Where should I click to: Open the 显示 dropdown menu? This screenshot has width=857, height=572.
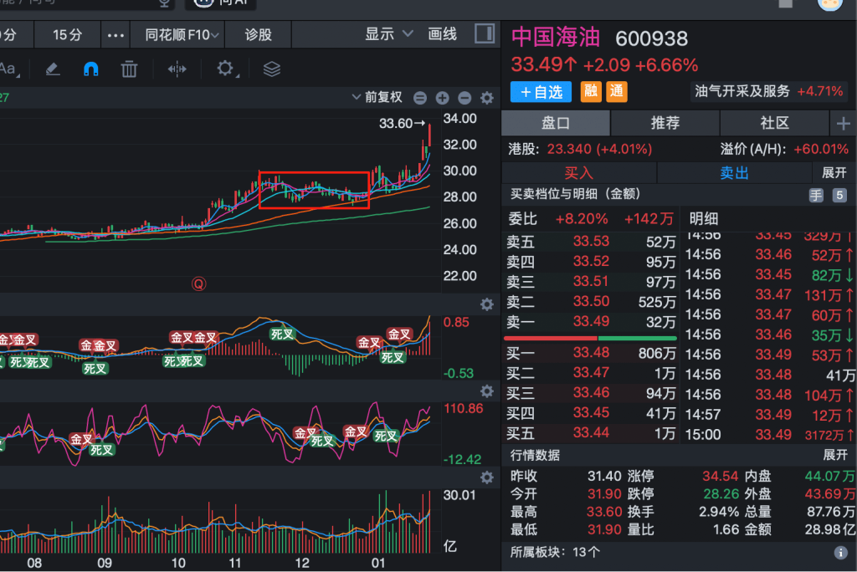[x=389, y=34]
